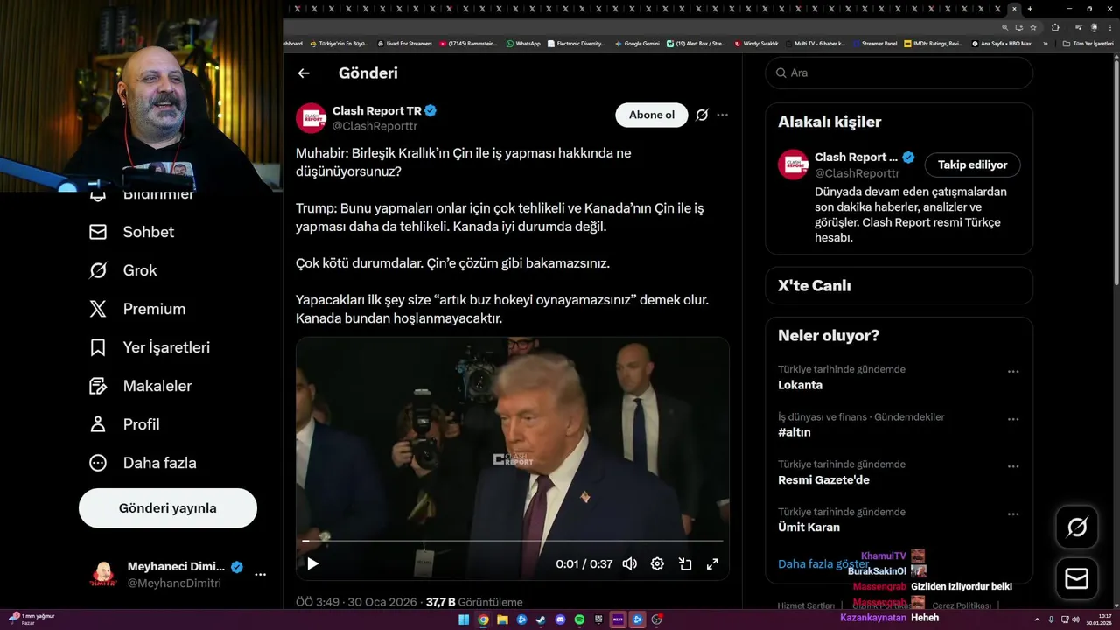Open the WhatsApp bookmark

[523, 43]
